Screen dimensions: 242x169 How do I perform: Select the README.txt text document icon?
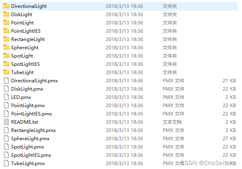(x=6, y=122)
